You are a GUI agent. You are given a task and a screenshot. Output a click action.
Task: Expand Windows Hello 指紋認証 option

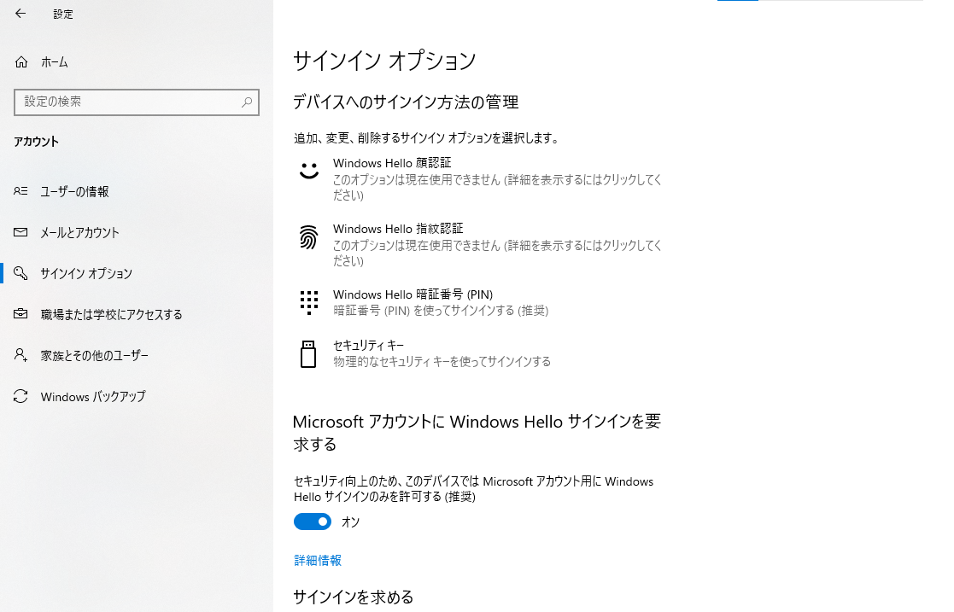[479, 245]
